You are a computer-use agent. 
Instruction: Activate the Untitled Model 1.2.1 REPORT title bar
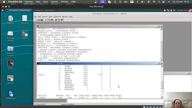pyautogui.click(x=97, y=63)
